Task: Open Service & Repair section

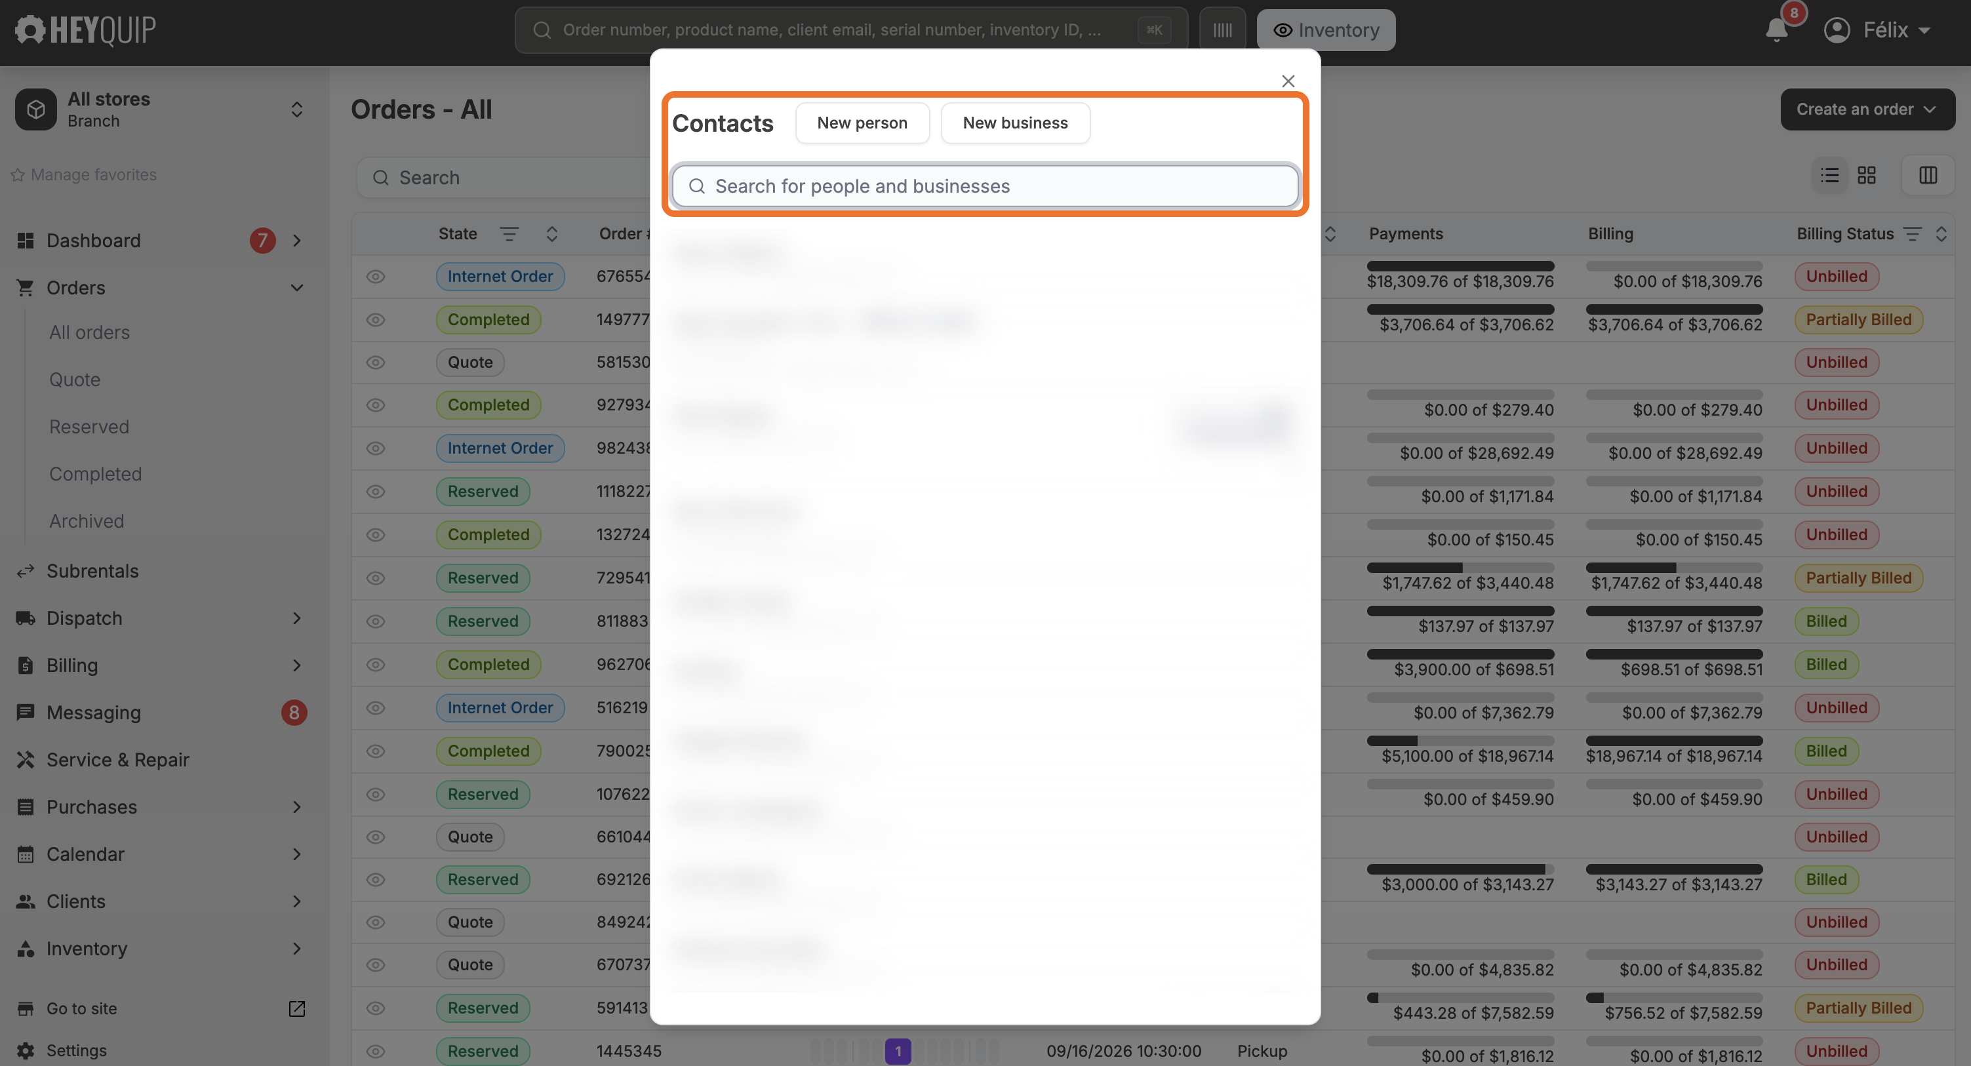Action: [118, 760]
